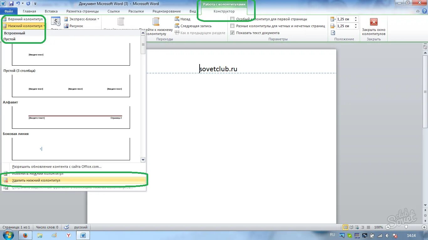Click the zoom slider handle
428x240 pixels.
pyautogui.click(x=406, y=227)
